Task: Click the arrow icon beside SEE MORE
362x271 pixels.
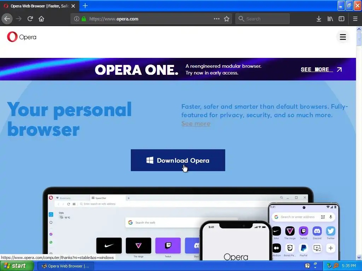Action: pyautogui.click(x=339, y=70)
